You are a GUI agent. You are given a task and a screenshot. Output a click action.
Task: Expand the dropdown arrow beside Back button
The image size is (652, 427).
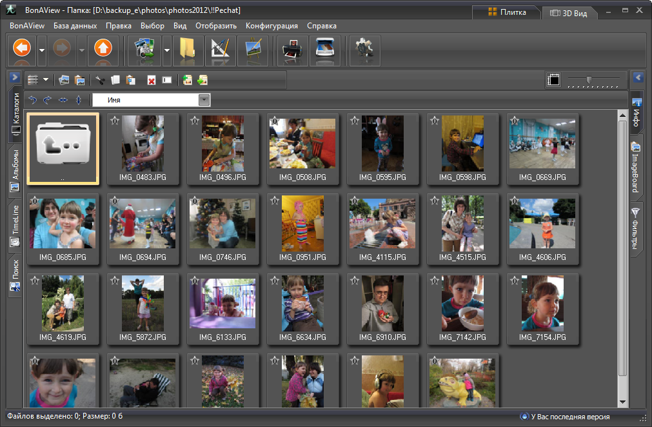point(42,51)
